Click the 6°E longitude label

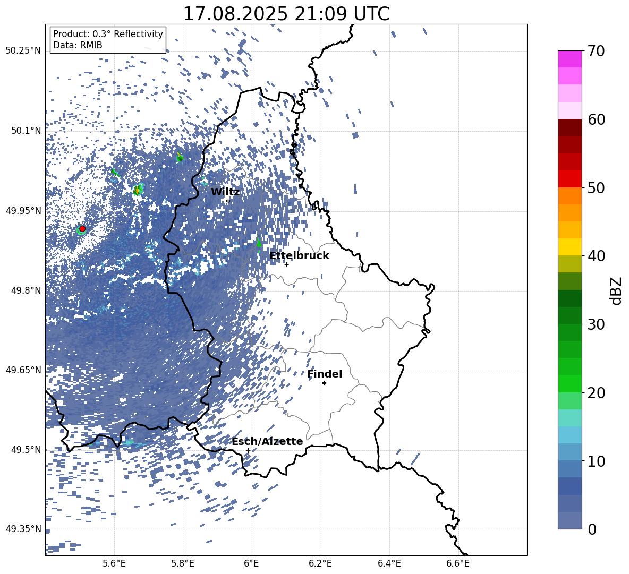point(251,563)
